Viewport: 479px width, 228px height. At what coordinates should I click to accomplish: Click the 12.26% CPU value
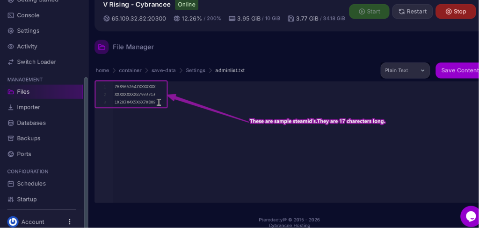(x=192, y=19)
